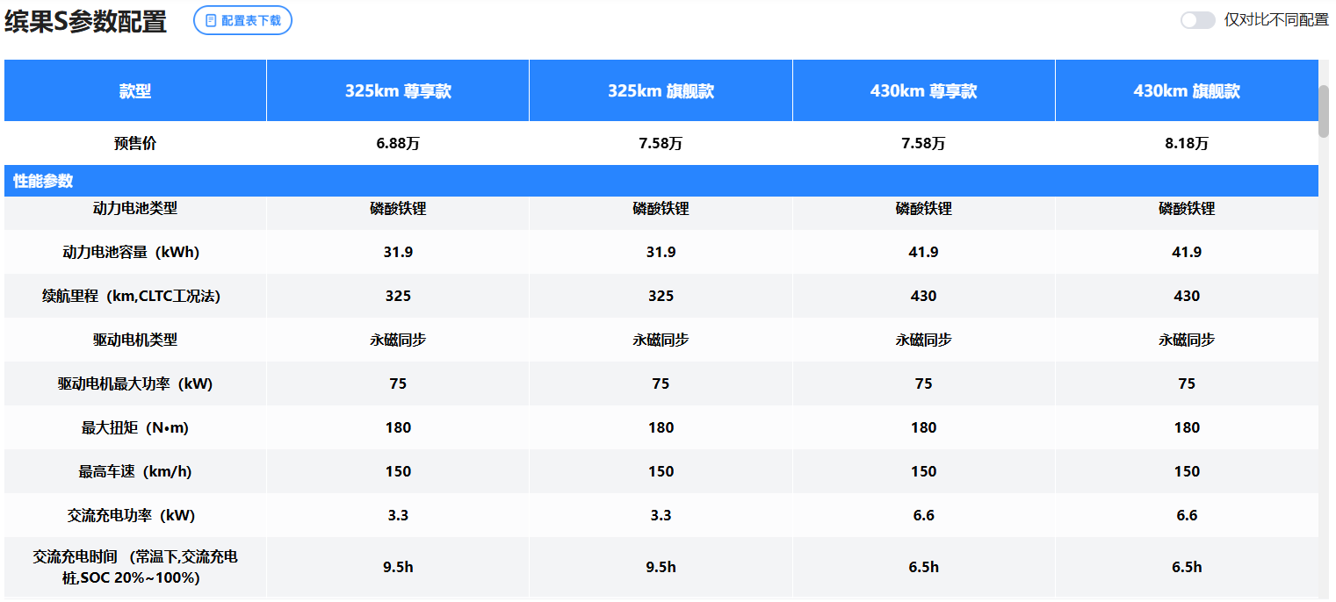
Task: Click the 8.18万 price cell
Action: coord(1187,143)
